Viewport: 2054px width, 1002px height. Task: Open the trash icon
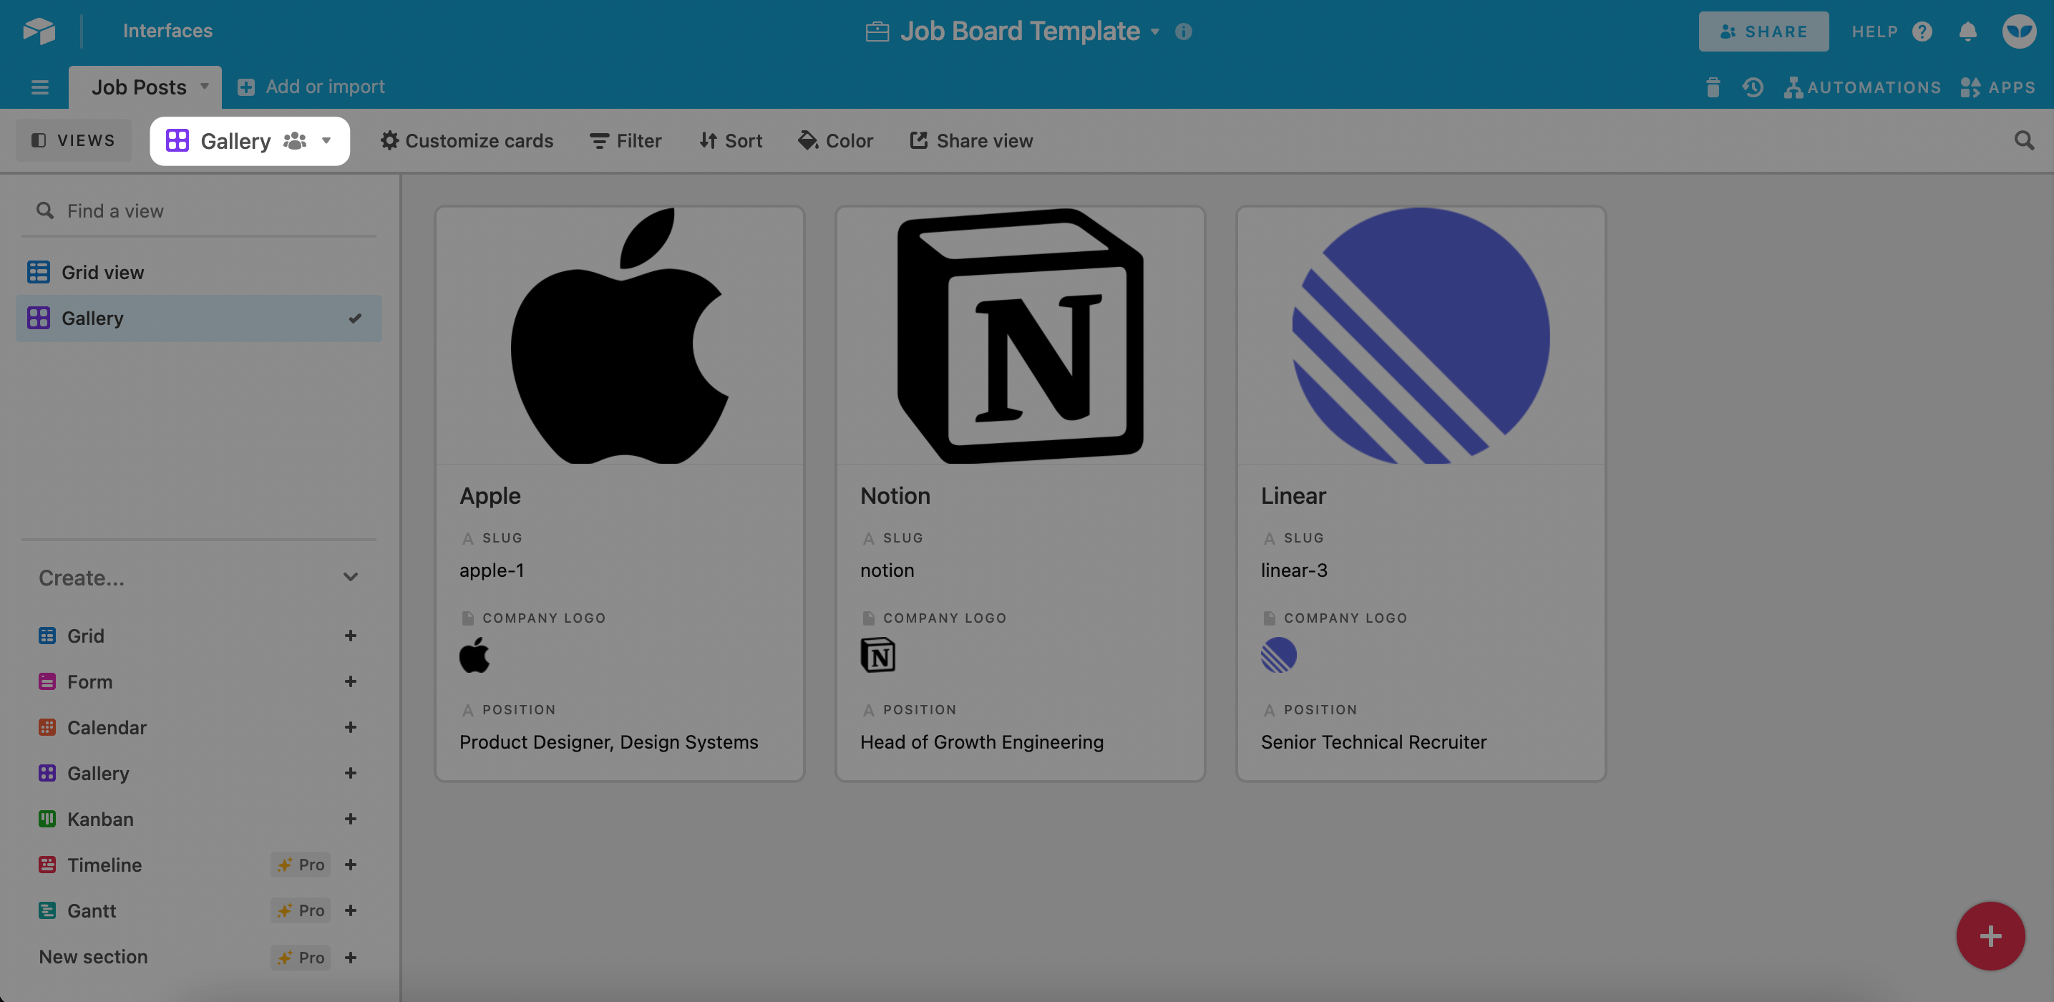1713,87
